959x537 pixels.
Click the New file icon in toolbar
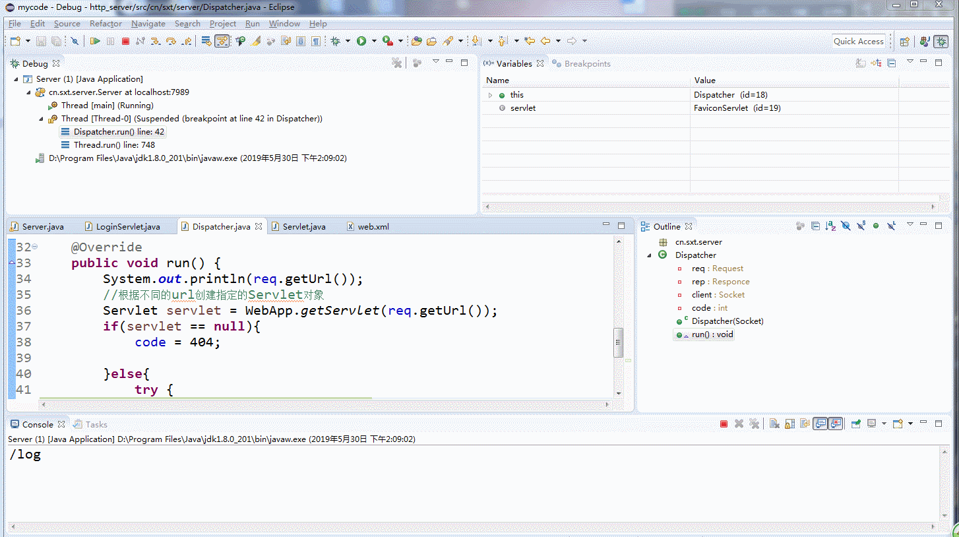15,41
